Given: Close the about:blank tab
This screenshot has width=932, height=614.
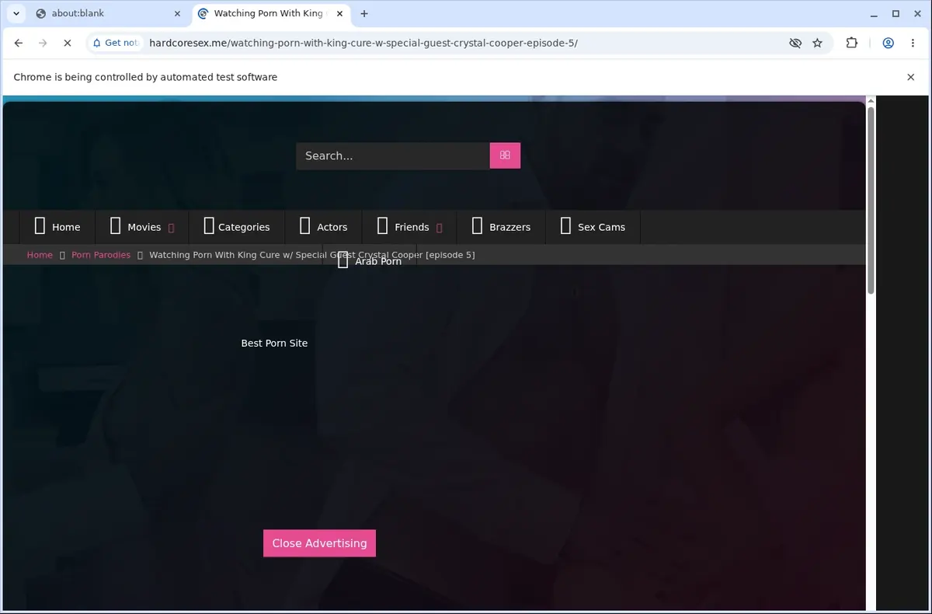Looking at the screenshot, I should (177, 13).
